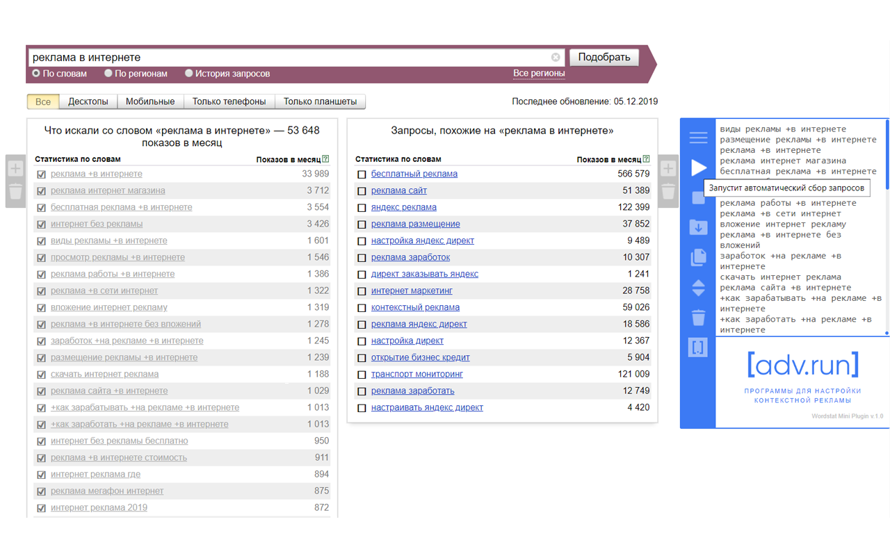Viewport: 890px width, 556px height.
Task: Switch to the 'Только телефоны' tab
Action: coord(229,101)
